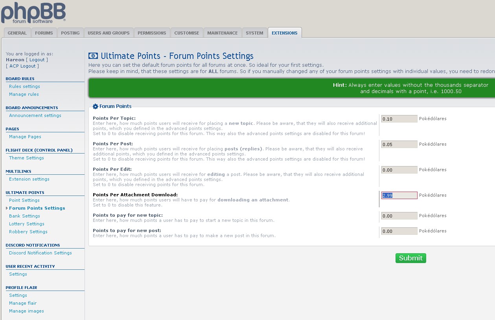
Task: Open Manage rules in sidebar
Action: (x=24, y=94)
